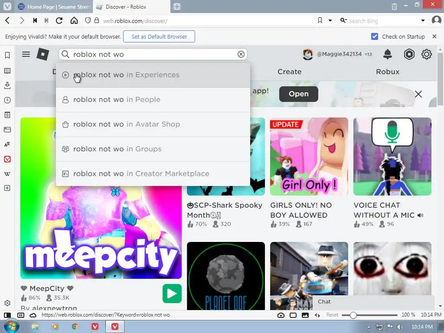
Task: Open VOICE CHAT WITHOUT A MIC game
Action: click(392, 157)
